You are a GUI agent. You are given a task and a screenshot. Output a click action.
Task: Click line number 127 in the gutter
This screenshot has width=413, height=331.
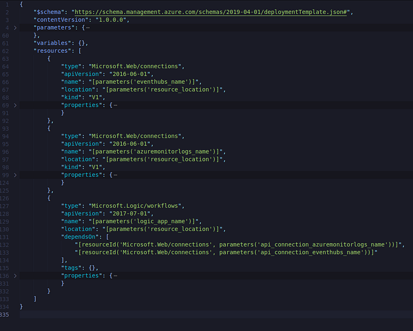pos(4,206)
